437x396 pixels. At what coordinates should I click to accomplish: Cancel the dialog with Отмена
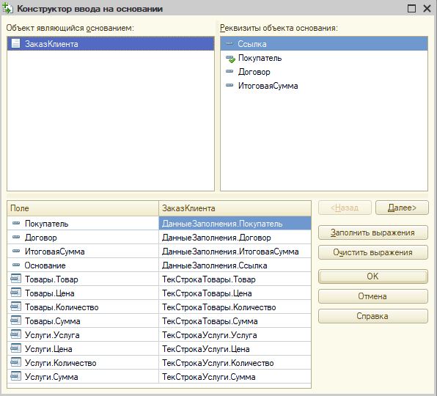tap(373, 296)
